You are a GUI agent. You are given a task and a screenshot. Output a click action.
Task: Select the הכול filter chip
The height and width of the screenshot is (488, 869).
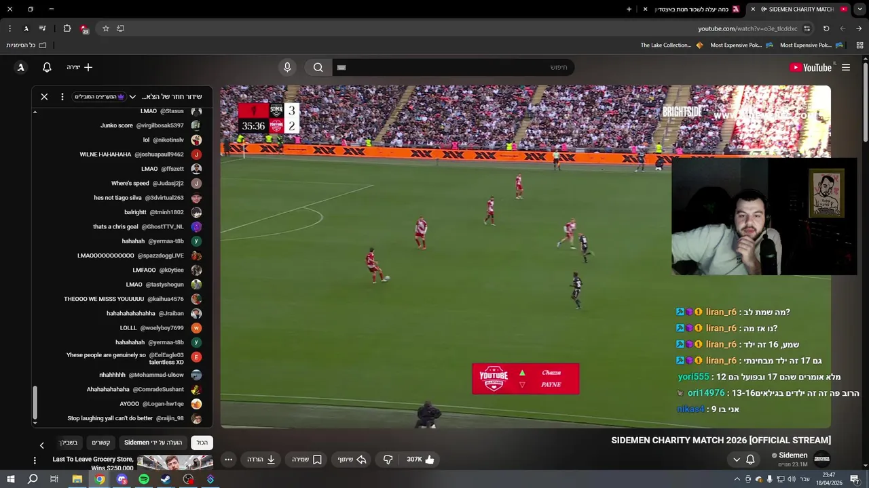pyautogui.click(x=202, y=443)
